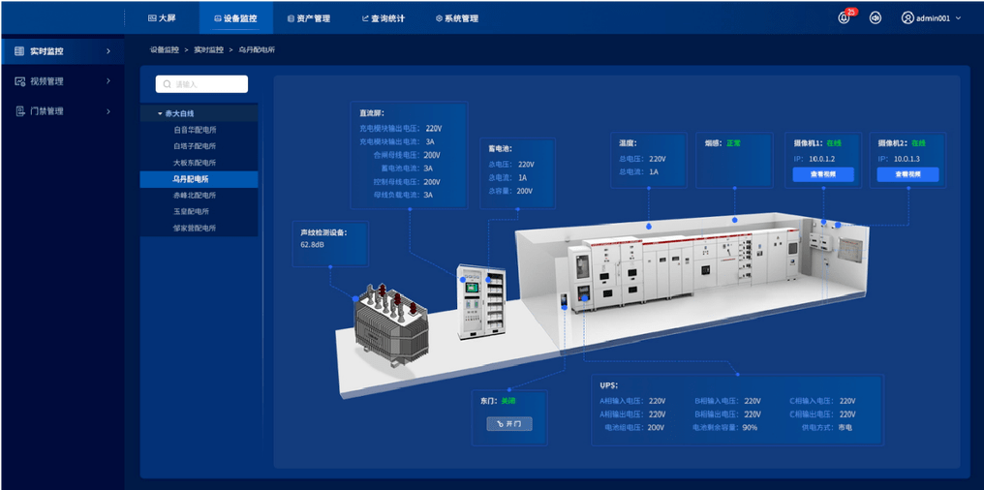Viewport: 984px width, 490px height.
Task: Click the east door access panel model
Action: point(563,300)
